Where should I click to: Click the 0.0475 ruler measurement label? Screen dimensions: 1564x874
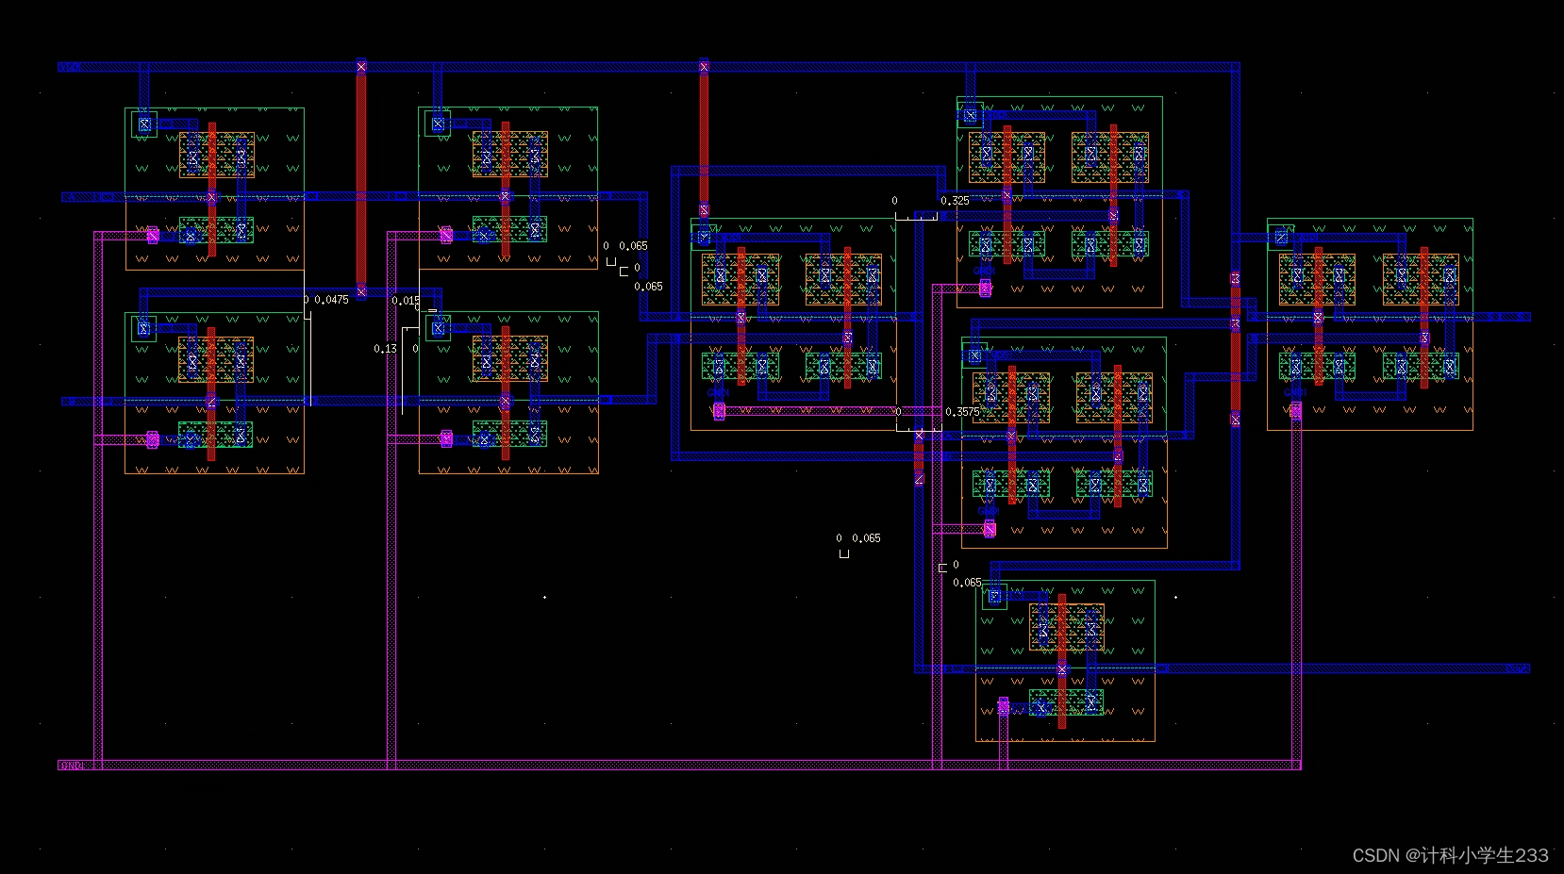click(331, 300)
